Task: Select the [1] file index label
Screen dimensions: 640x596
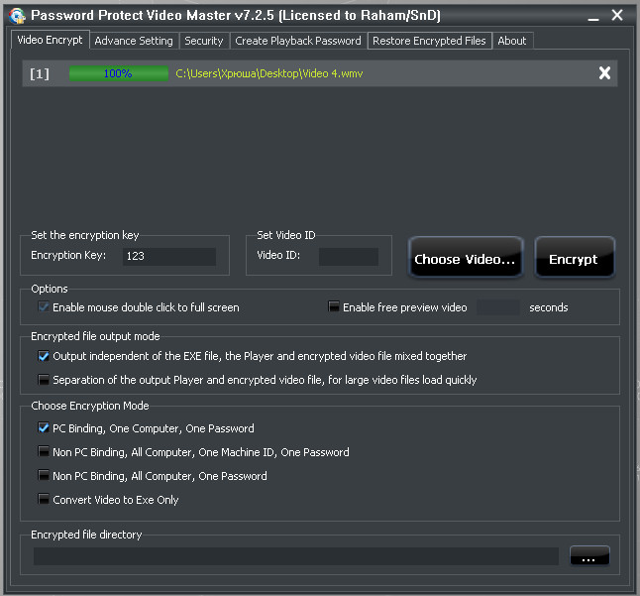Action: 40,74
